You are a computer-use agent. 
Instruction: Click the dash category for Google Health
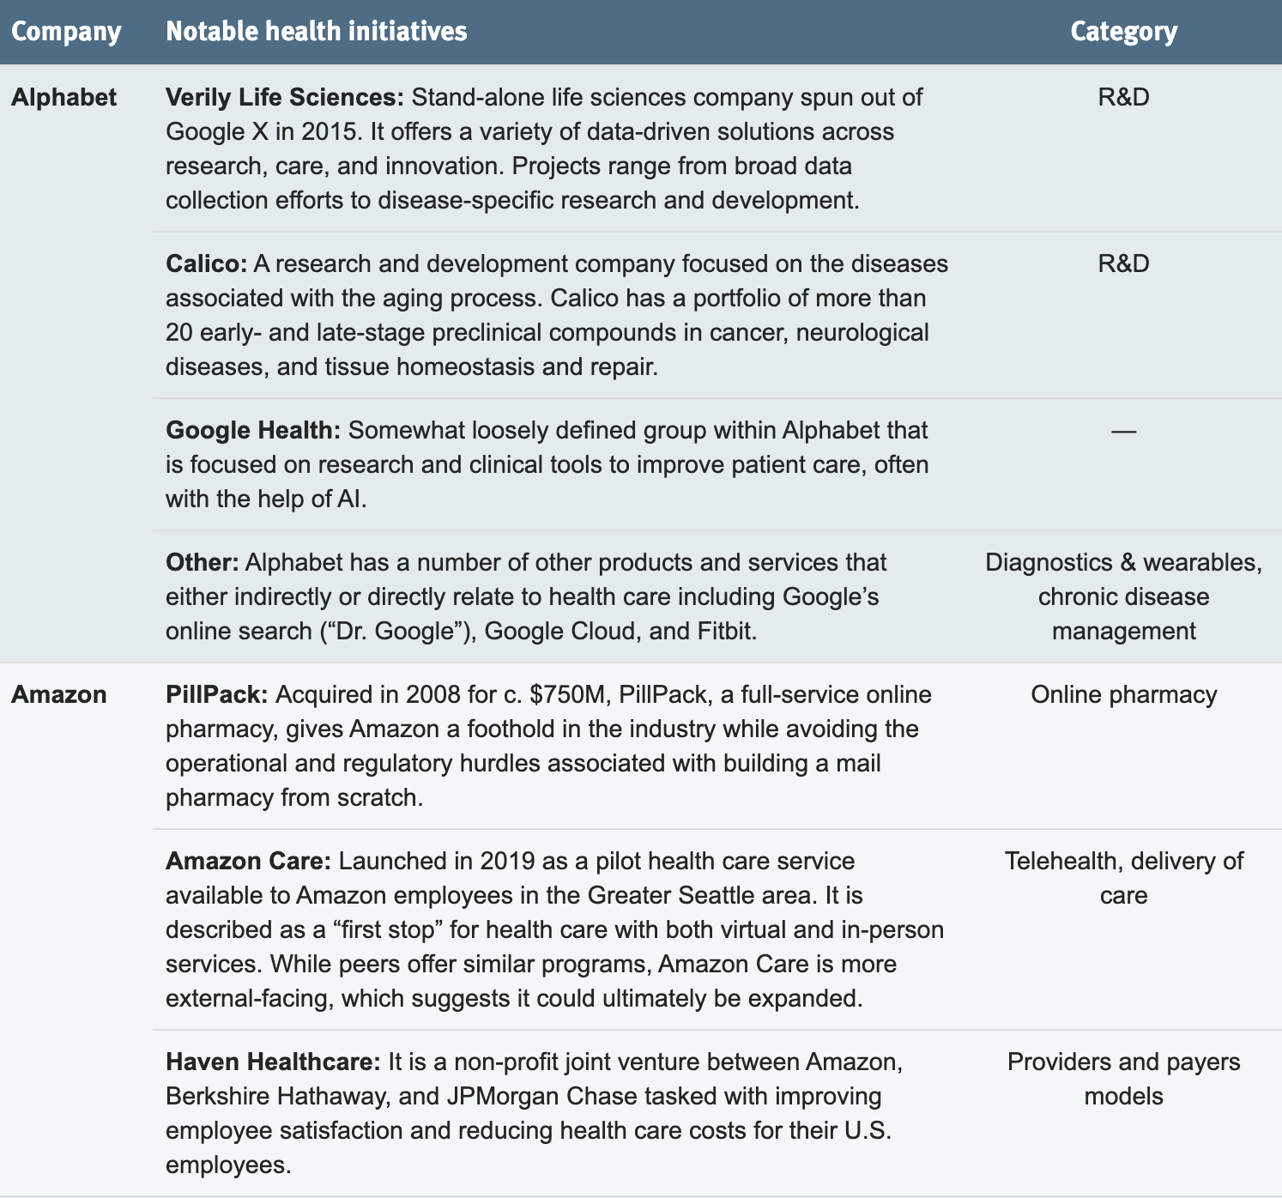pos(1123,430)
